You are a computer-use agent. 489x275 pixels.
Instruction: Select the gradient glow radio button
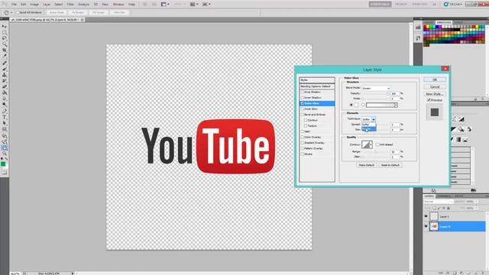[363, 105]
